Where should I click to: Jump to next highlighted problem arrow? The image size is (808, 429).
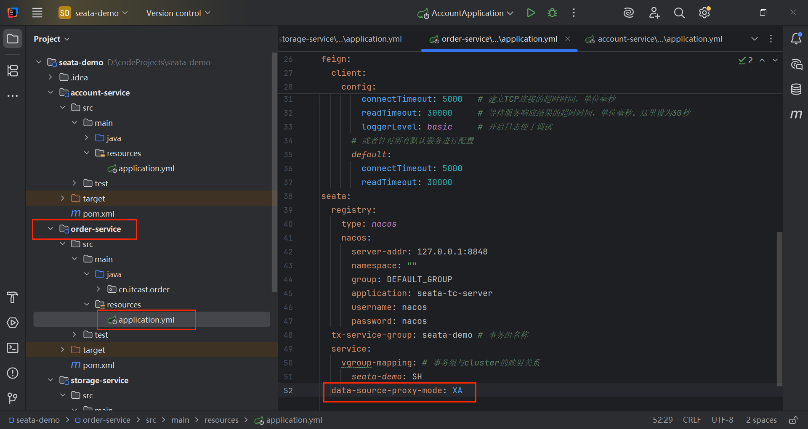(x=775, y=60)
